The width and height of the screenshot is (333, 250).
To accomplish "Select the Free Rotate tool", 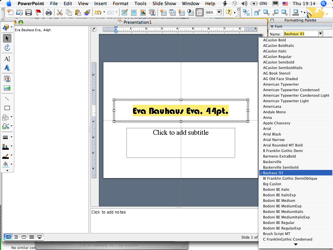I will coord(7,48).
